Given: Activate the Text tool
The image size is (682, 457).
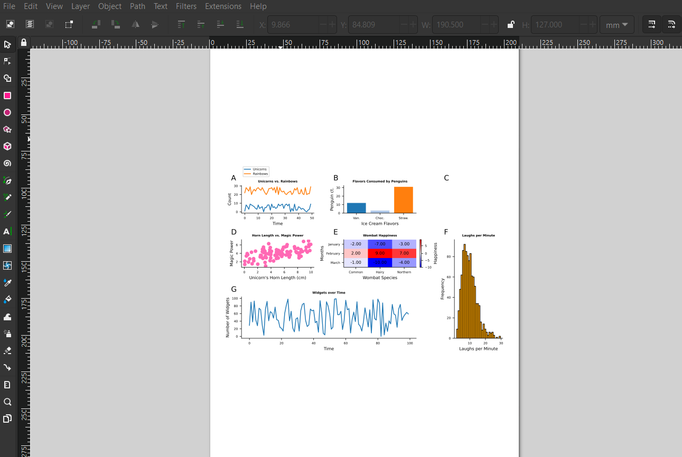Looking at the screenshot, I should point(7,231).
